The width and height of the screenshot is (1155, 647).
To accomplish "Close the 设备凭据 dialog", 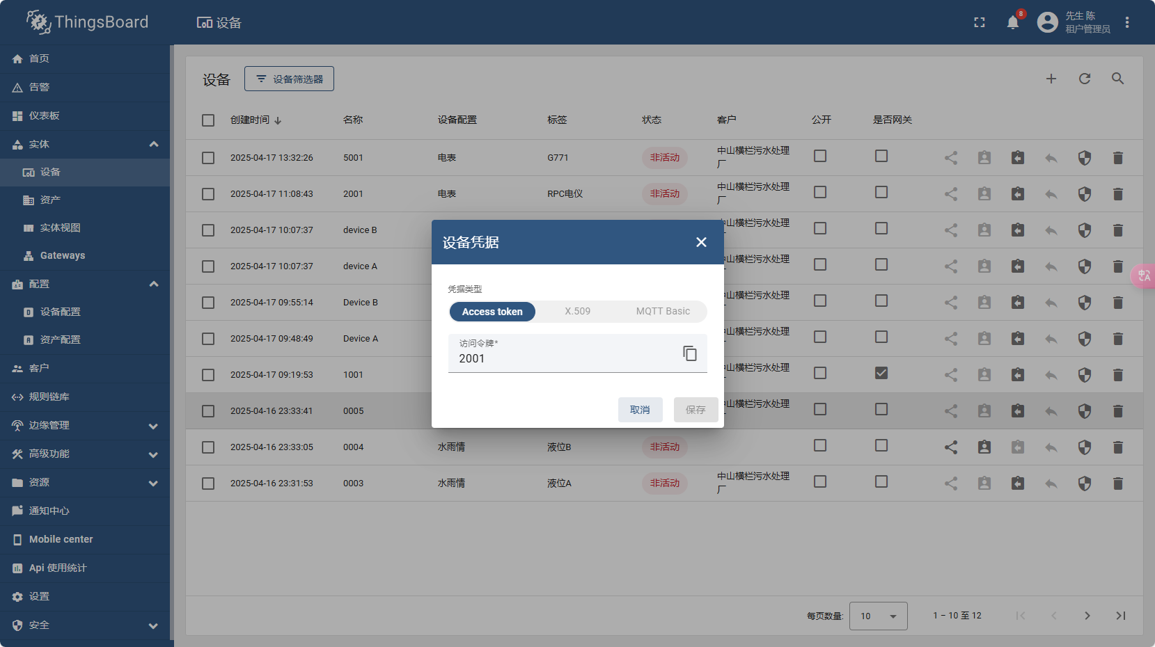I will (x=701, y=242).
